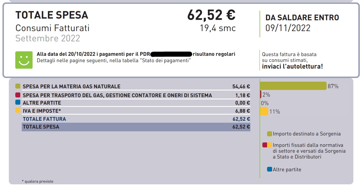360x186 pixels.
Task: Click the highlighted TOTALE SPESA row label
Action: (41, 127)
